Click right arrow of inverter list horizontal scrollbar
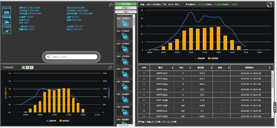Image resolution: width=277 pixels, height=128 pixels. [131, 125]
